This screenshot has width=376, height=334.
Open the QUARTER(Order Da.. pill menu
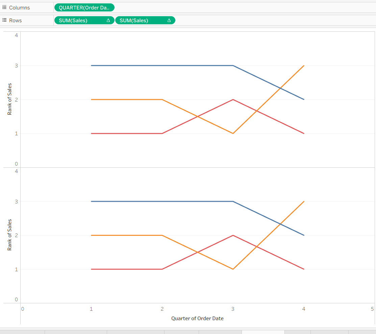pos(84,8)
